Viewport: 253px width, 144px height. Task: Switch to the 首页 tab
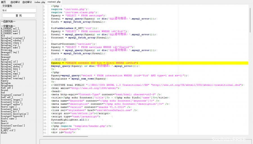(x=3, y=2)
